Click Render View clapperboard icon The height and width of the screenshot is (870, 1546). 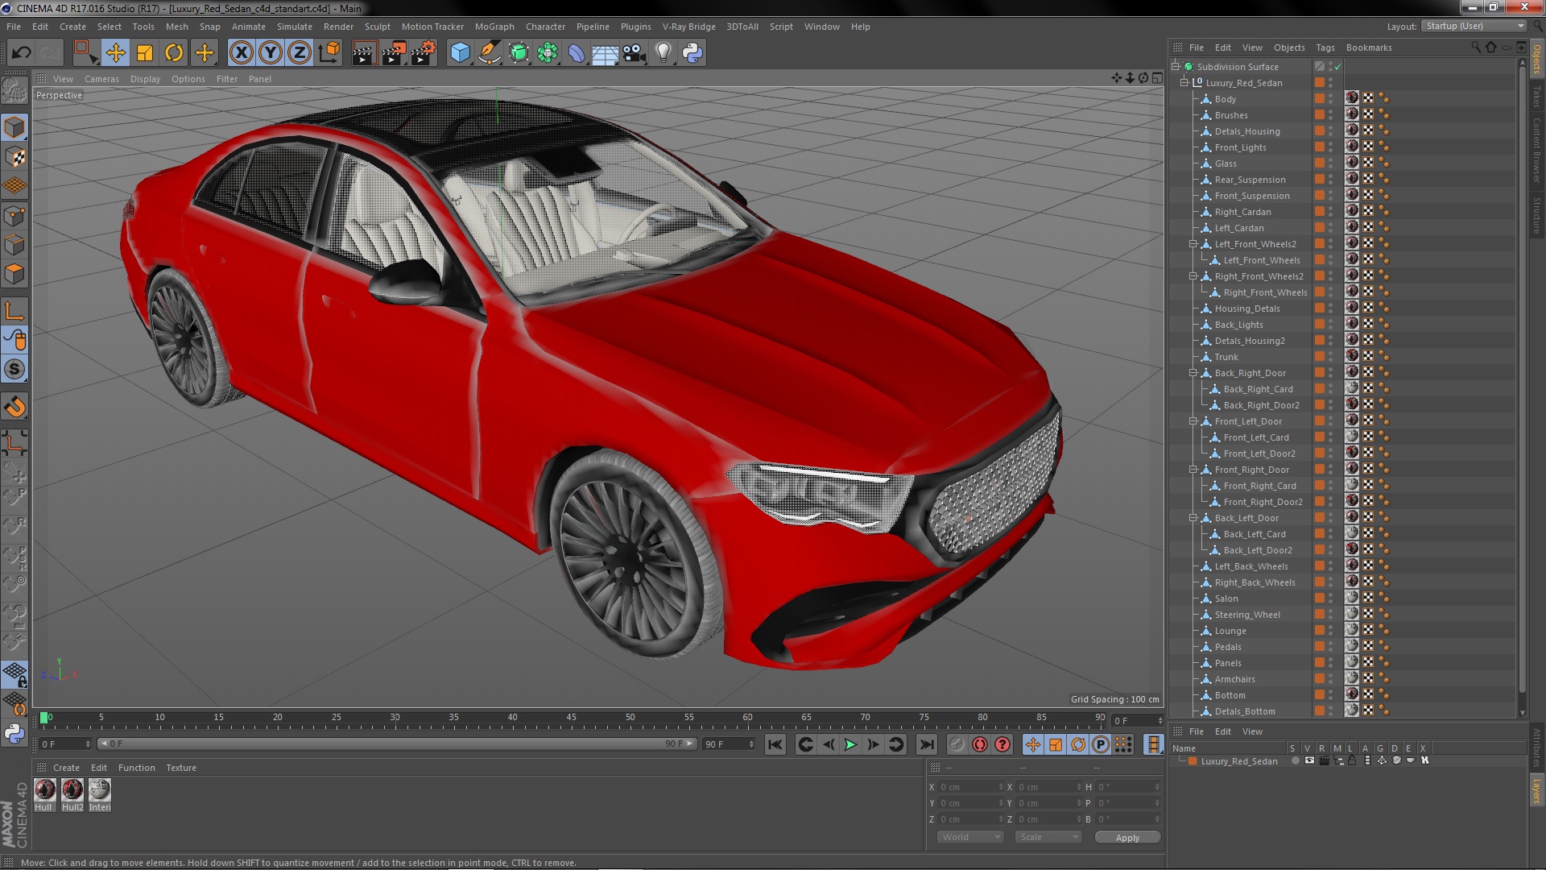click(x=363, y=53)
